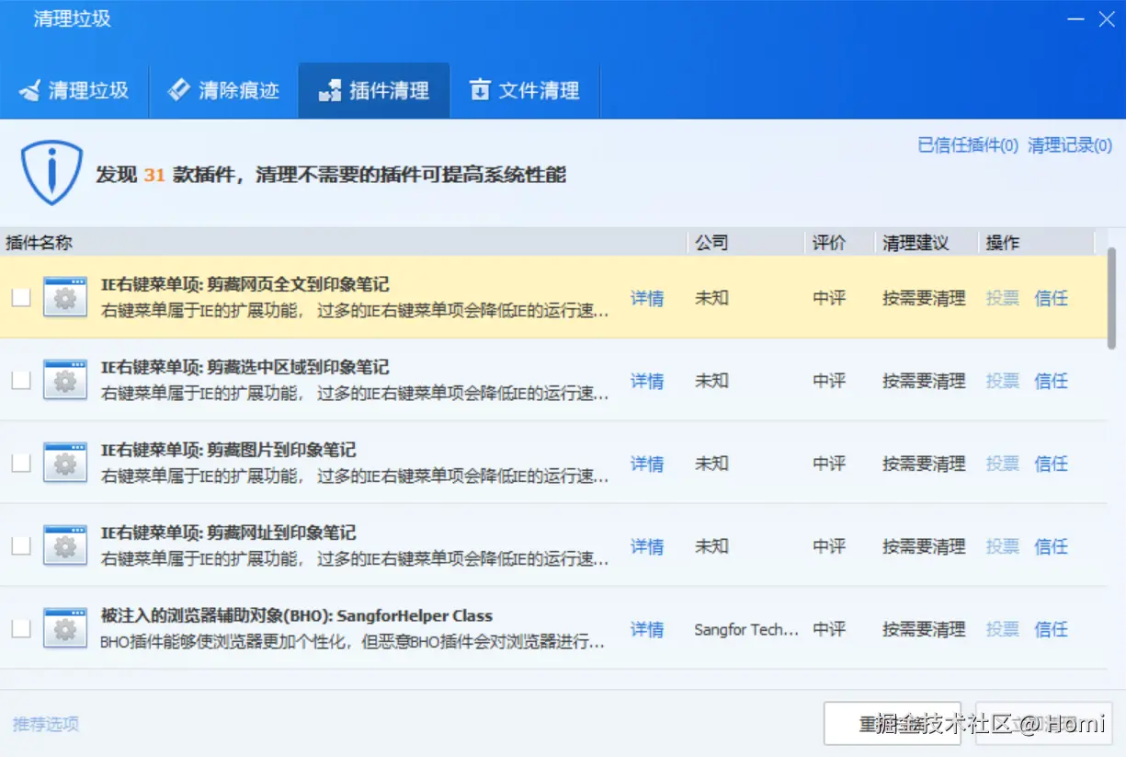The image size is (1126, 757).
Task: Click plugin icon of 剪藏选中区域到印象笔记 row
Action: (x=65, y=380)
